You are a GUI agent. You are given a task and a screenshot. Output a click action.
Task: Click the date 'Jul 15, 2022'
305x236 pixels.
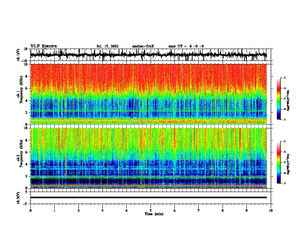[x=107, y=46]
